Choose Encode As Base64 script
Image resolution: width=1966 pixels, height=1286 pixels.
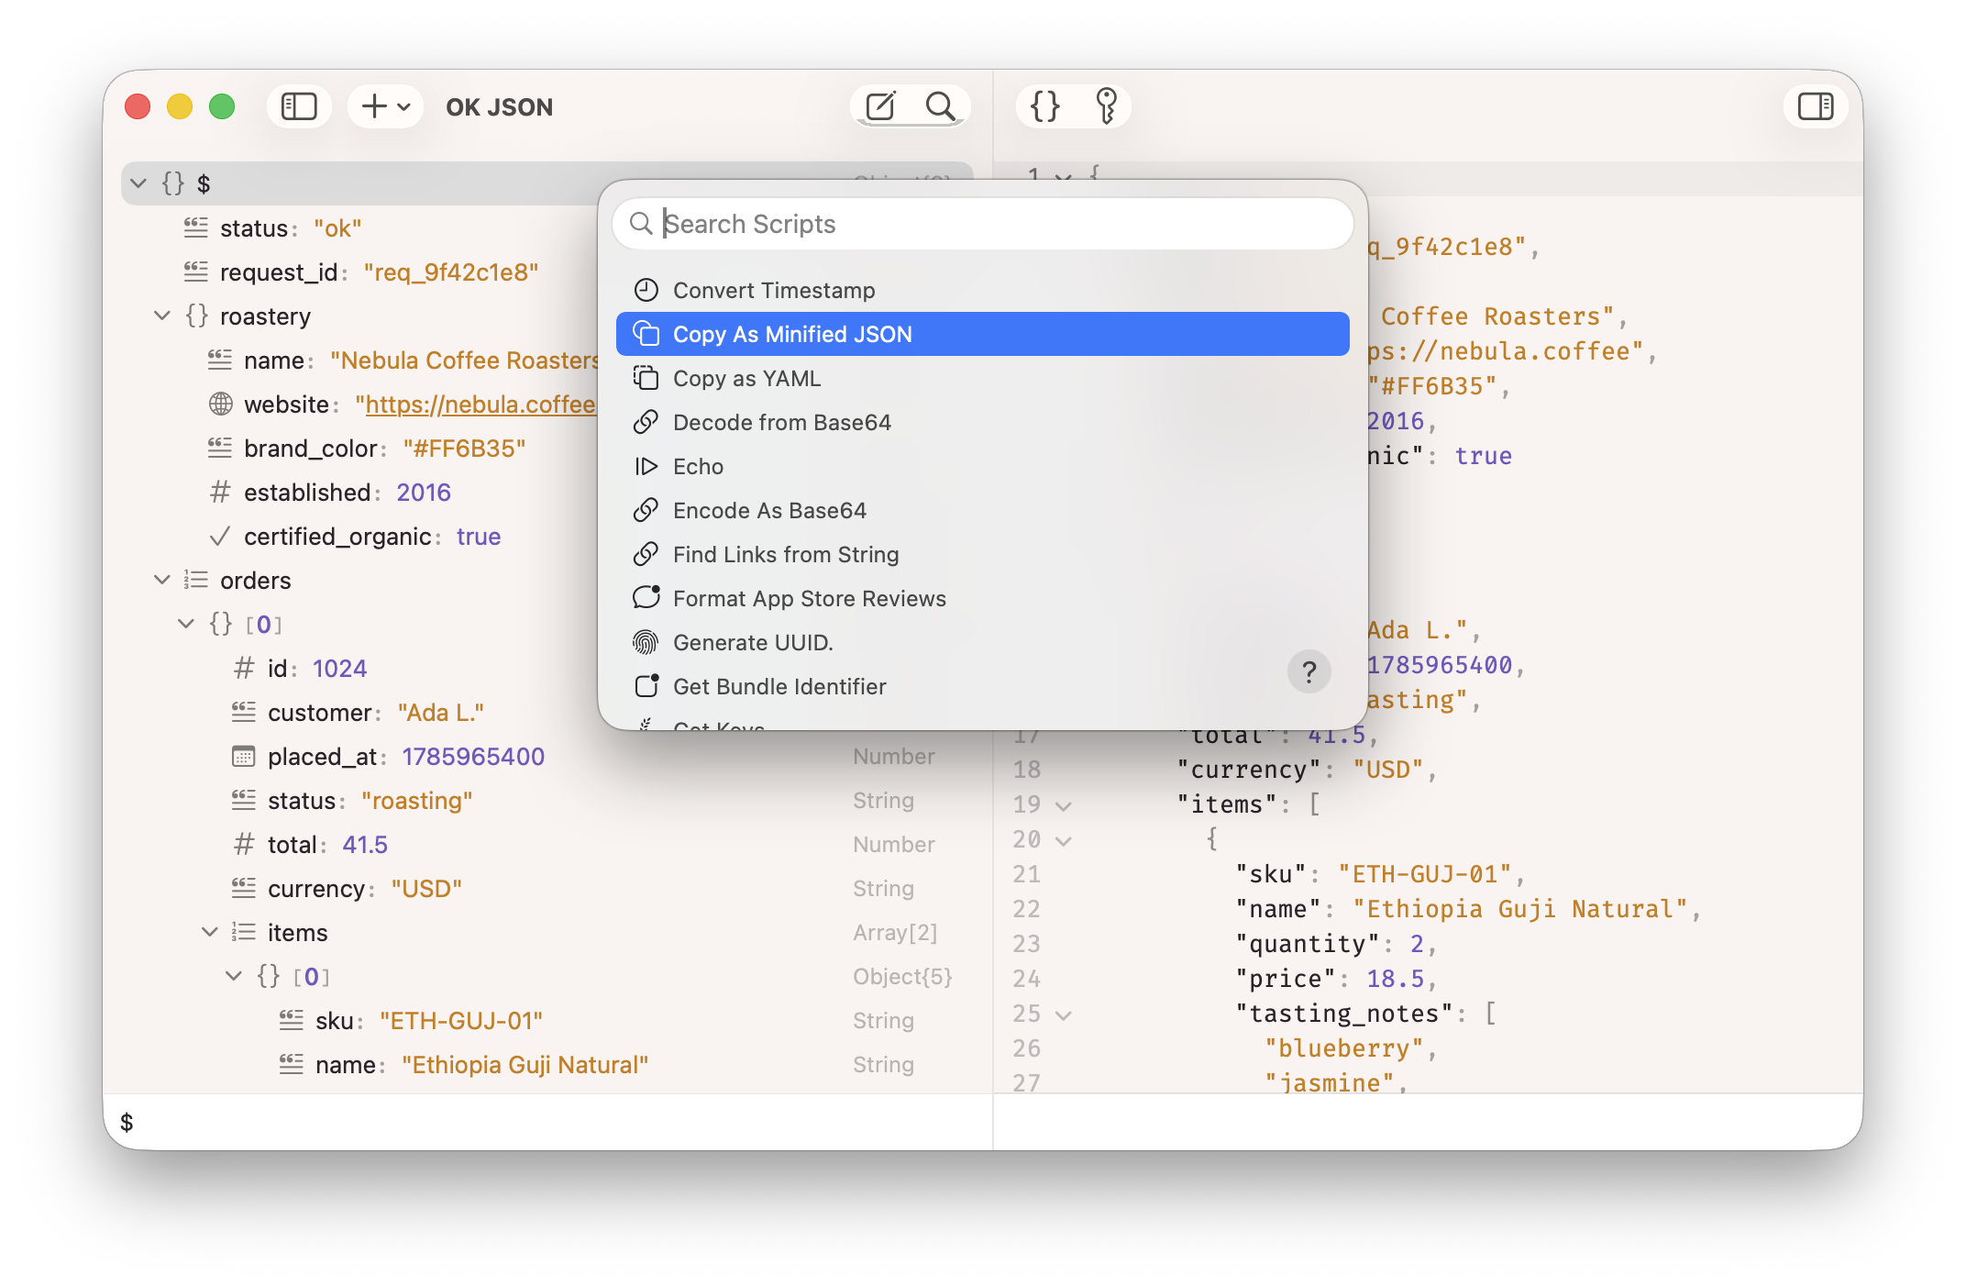click(983, 510)
